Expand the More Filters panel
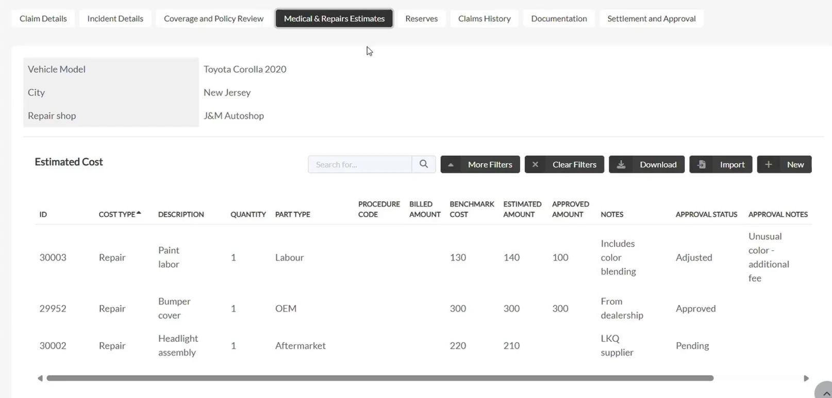 (x=480, y=164)
